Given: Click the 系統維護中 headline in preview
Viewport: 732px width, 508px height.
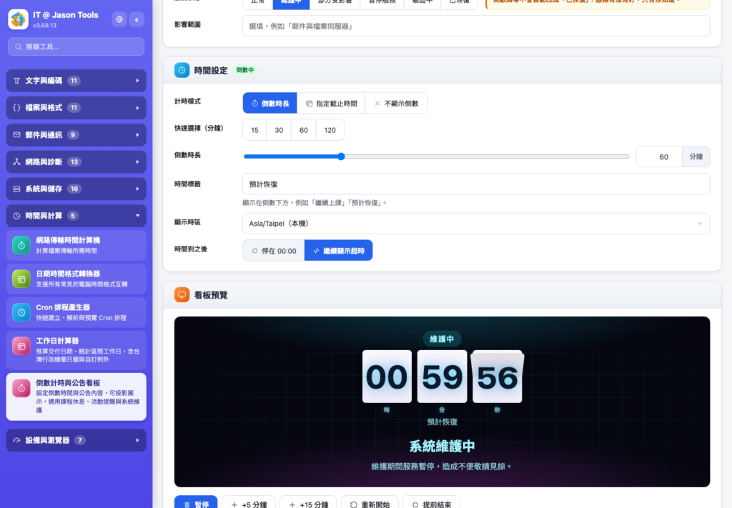Looking at the screenshot, I should click(442, 447).
